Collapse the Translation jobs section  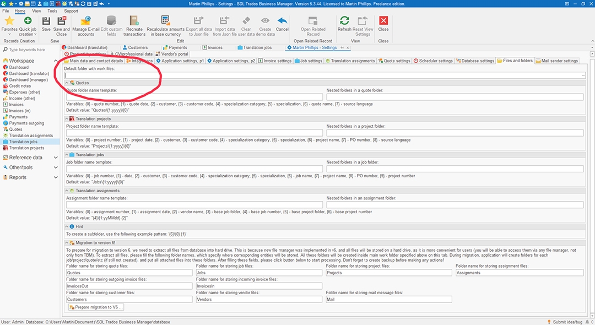(x=67, y=155)
